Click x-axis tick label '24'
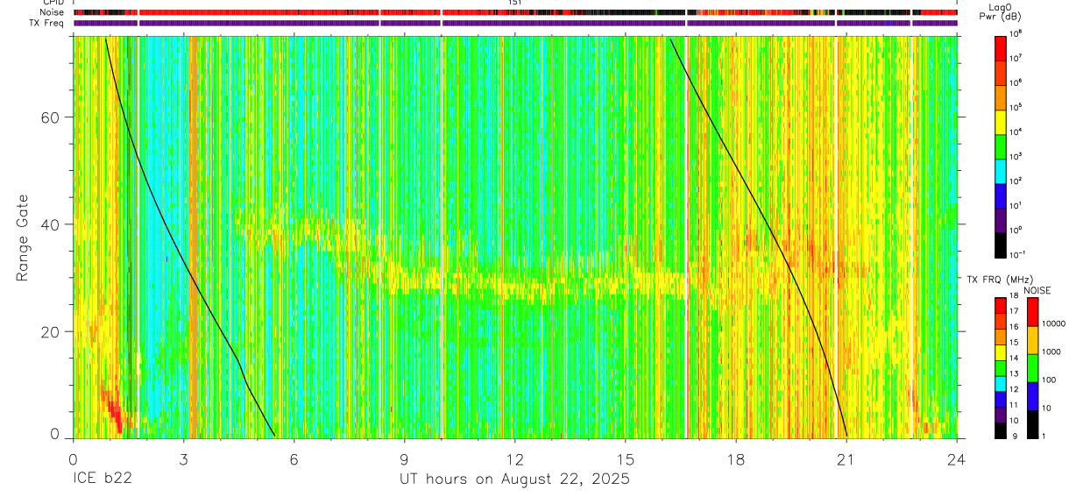This screenshot has width=1076, height=497. tap(957, 458)
